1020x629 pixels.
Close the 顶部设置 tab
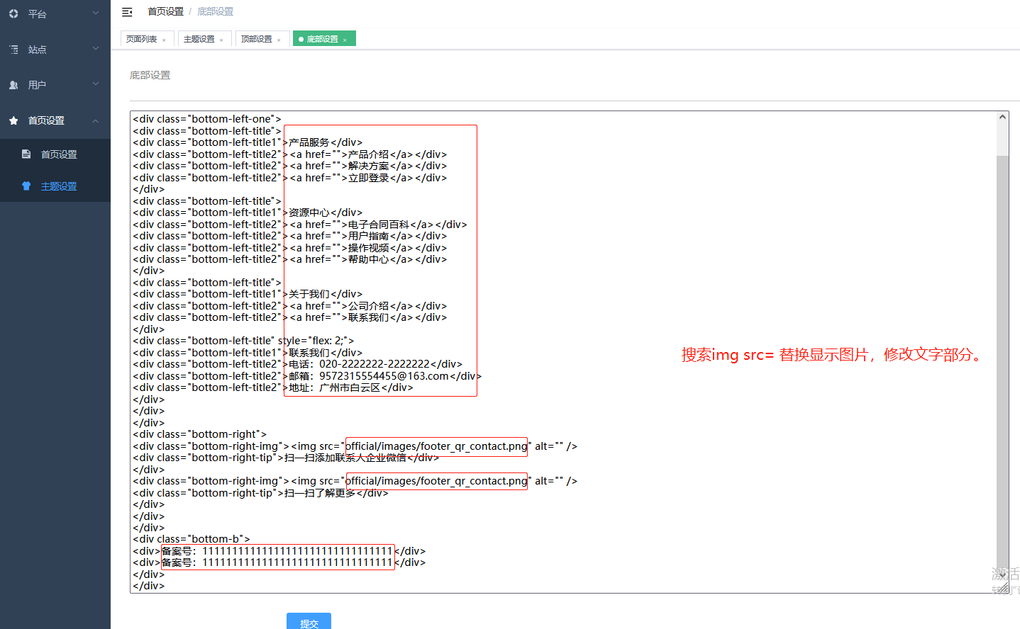pyautogui.click(x=279, y=40)
